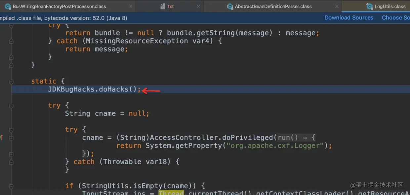Open the txt editor tab

point(170,6)
